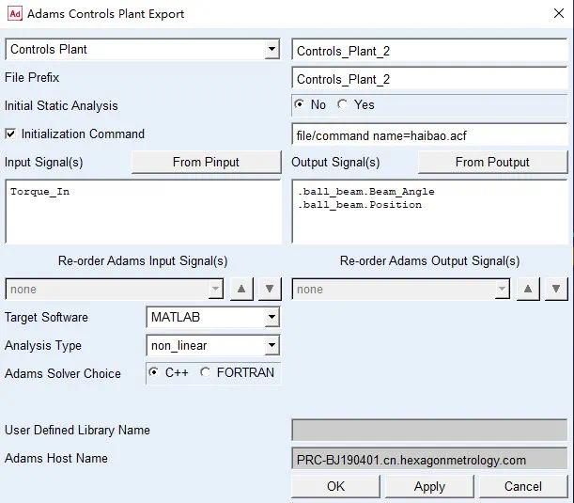The height and width of the screenshot is (503, 574).
Task: Select No for Initial Static Analysis
Action: (299, 105)
